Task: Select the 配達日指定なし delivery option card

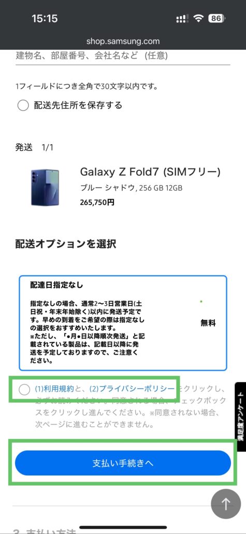Action: click(x=123, y=323)
